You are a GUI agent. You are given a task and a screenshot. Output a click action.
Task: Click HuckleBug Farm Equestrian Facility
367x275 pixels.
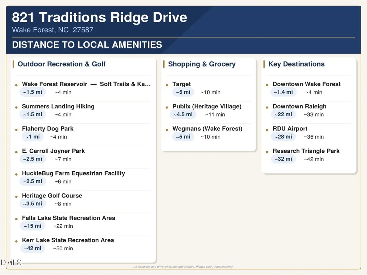click(73, 173)
